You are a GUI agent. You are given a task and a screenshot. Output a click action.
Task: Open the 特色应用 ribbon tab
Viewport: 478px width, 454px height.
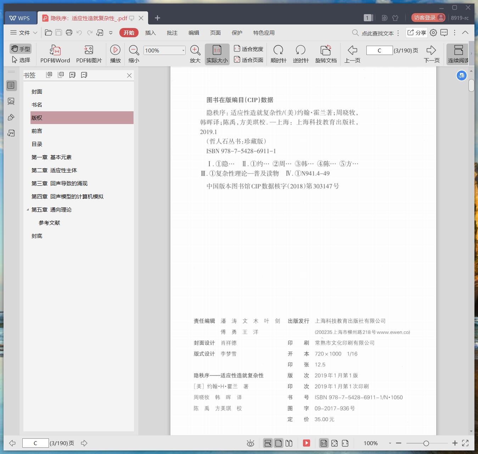264,33
